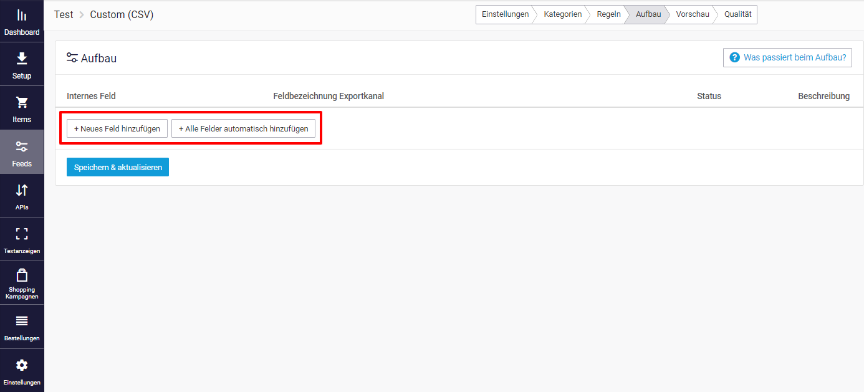Click the Feeds sliders icon in sidebar
The image size is (864, 392).
[22, 150]
